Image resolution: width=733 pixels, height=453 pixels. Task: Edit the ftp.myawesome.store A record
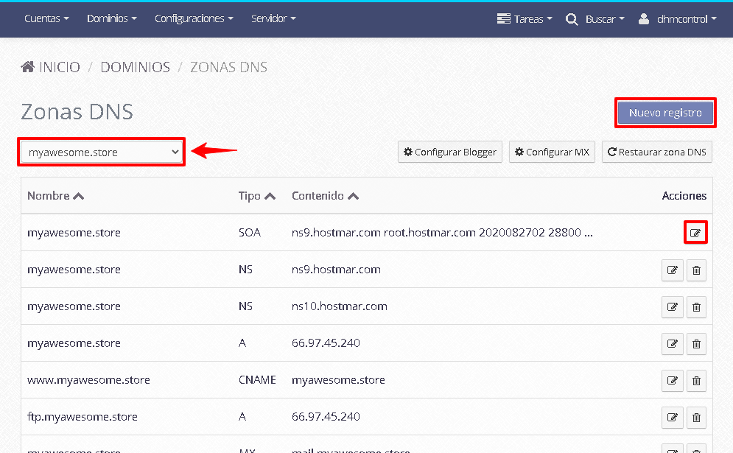pyautogui.click(x=672, y=418)
